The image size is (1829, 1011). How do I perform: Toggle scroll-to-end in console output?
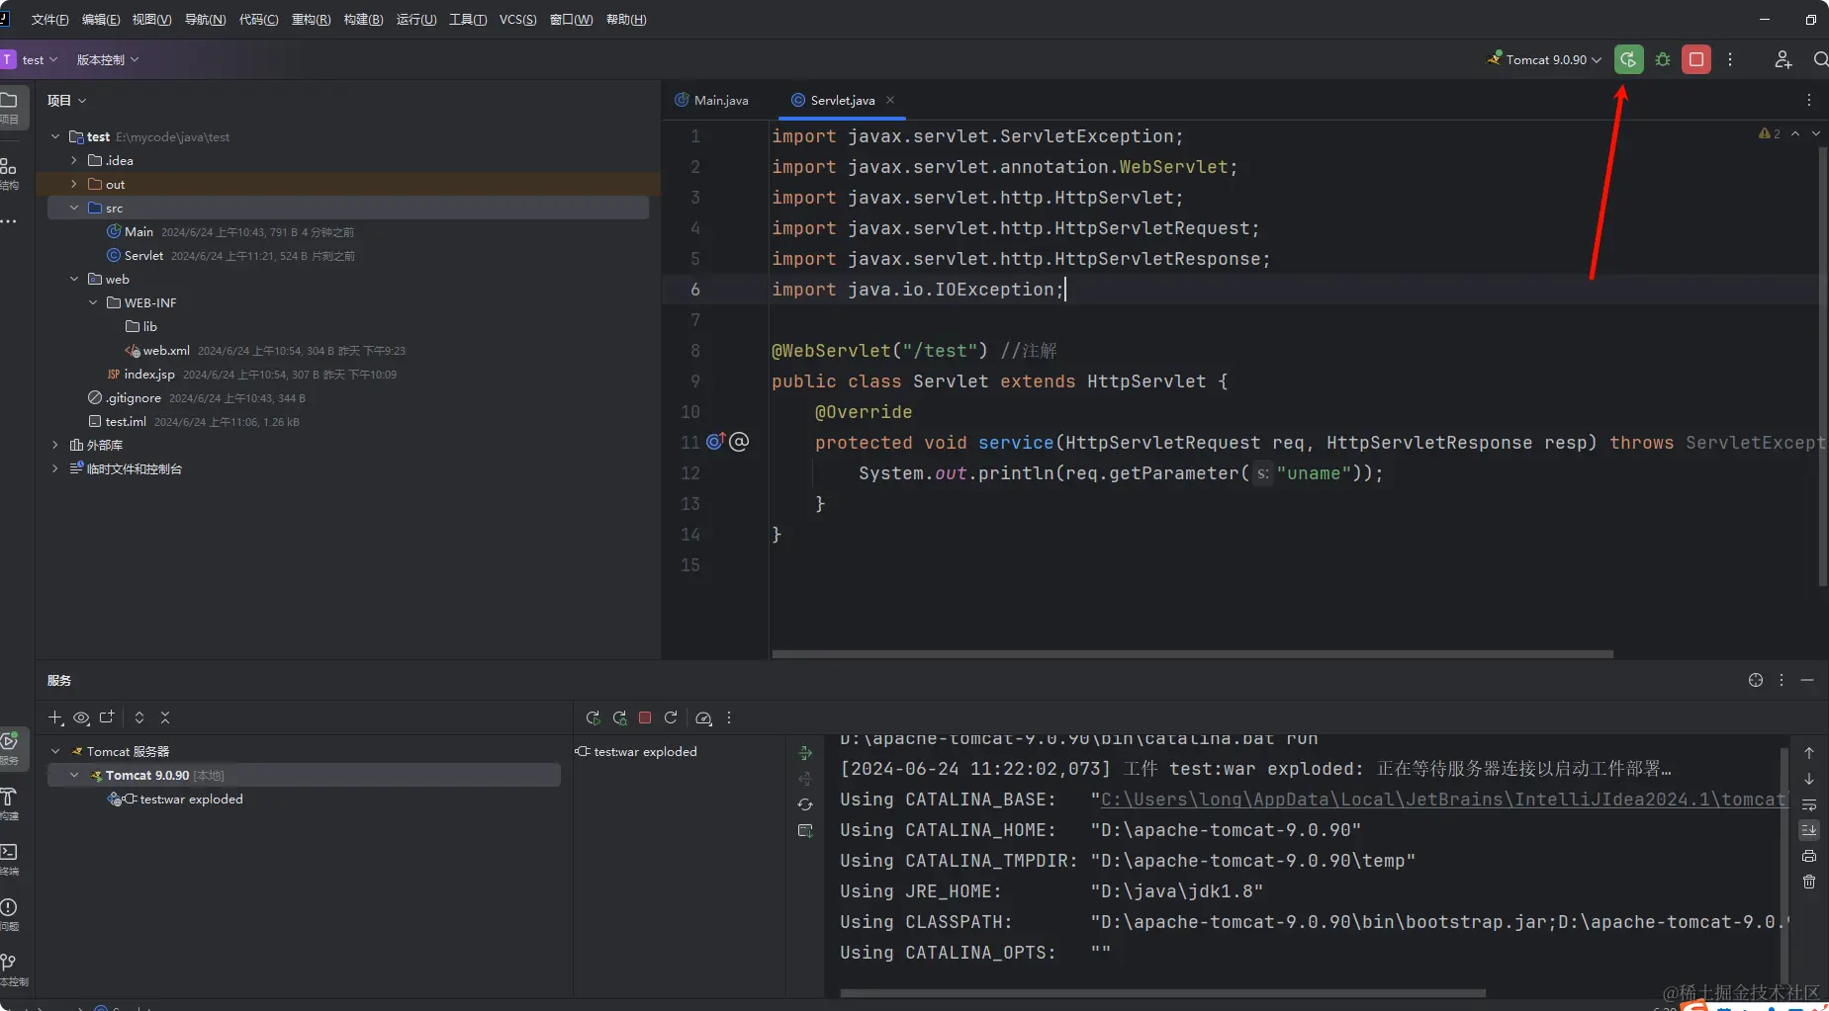(1809, 830)
